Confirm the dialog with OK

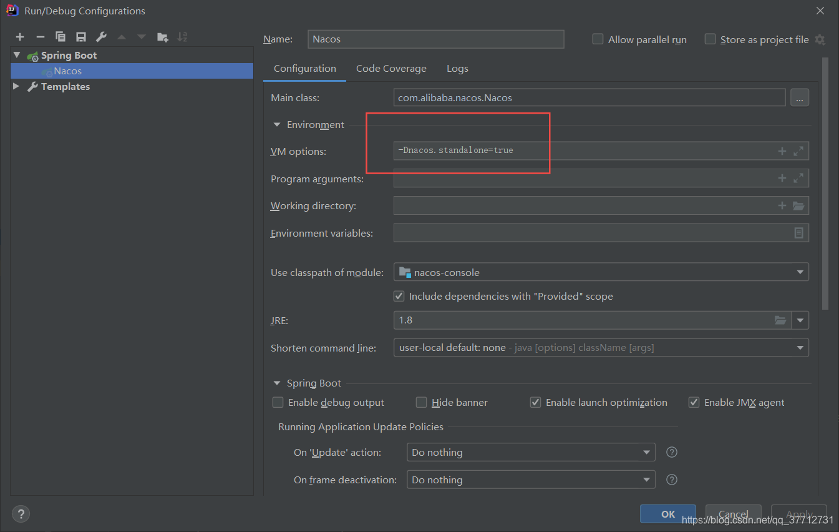point(668,514)
